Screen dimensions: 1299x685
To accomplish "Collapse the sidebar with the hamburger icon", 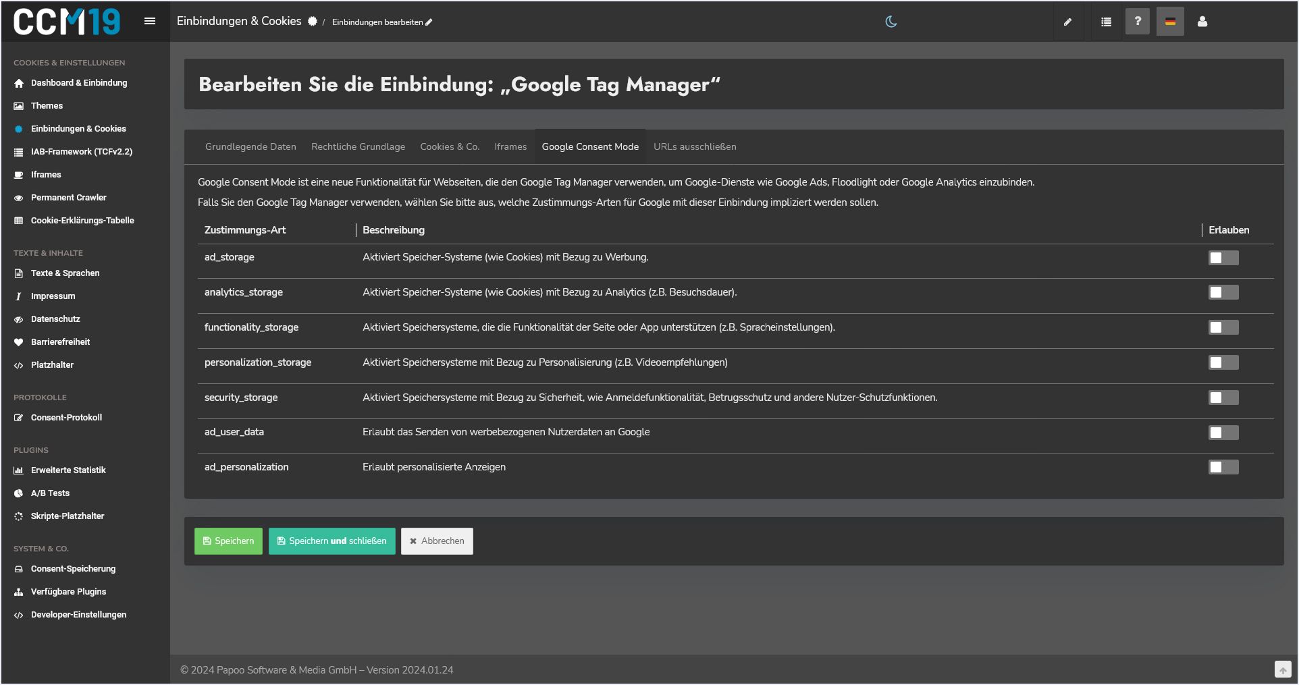I will point(149,20).
